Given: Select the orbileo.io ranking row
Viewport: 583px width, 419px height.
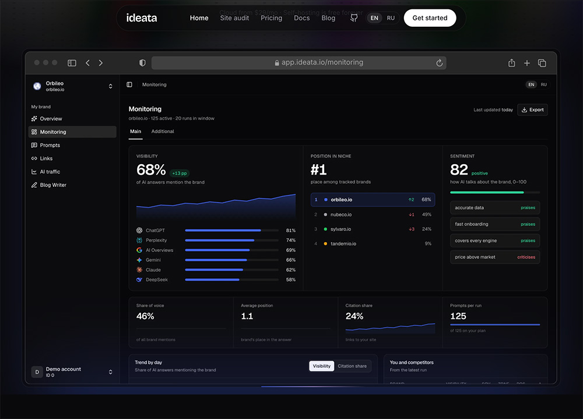Looking at the screenshot, I should 373,200.
